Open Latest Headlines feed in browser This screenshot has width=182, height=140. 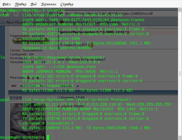point(105,22)
